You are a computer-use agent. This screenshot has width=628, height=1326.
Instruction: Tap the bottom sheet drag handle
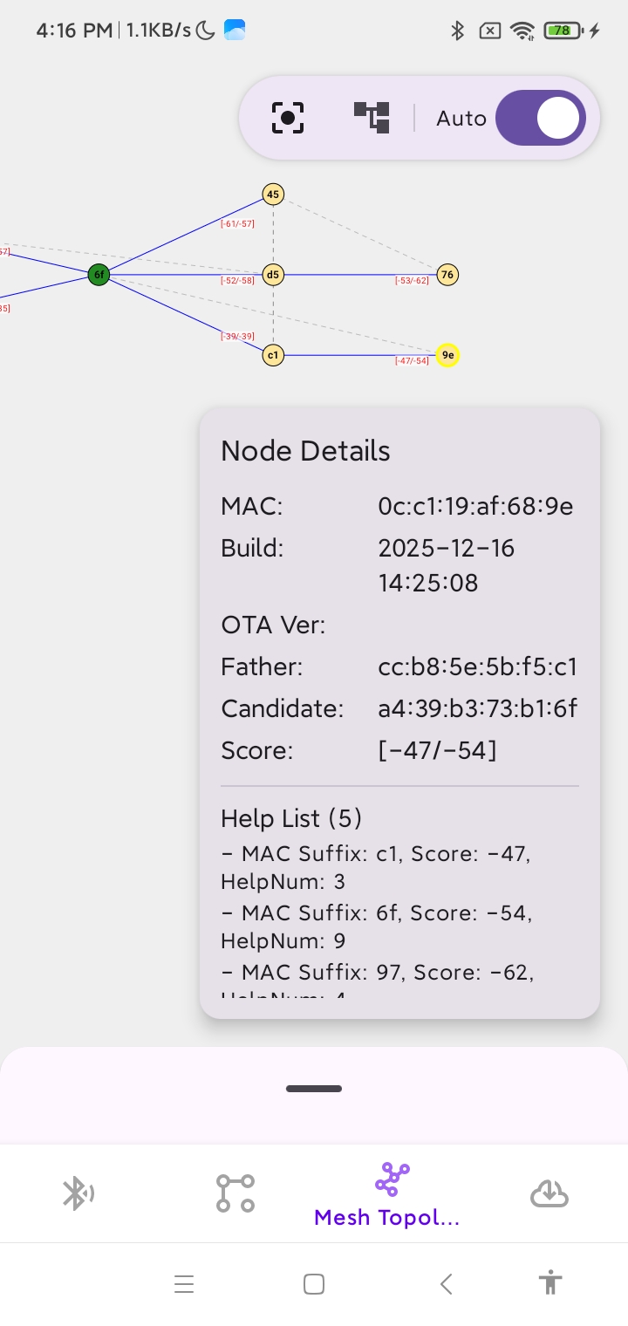tap(314, 1089)
